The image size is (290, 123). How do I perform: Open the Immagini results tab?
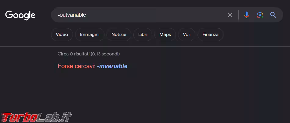coord(90,35)
